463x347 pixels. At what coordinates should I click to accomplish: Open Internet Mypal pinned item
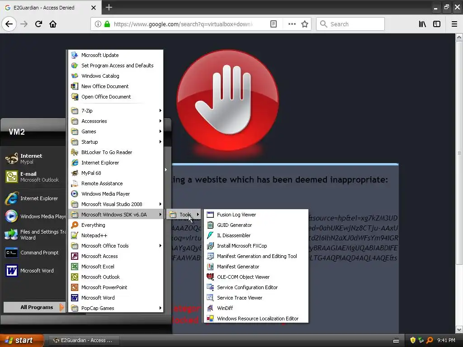point(34,159)
